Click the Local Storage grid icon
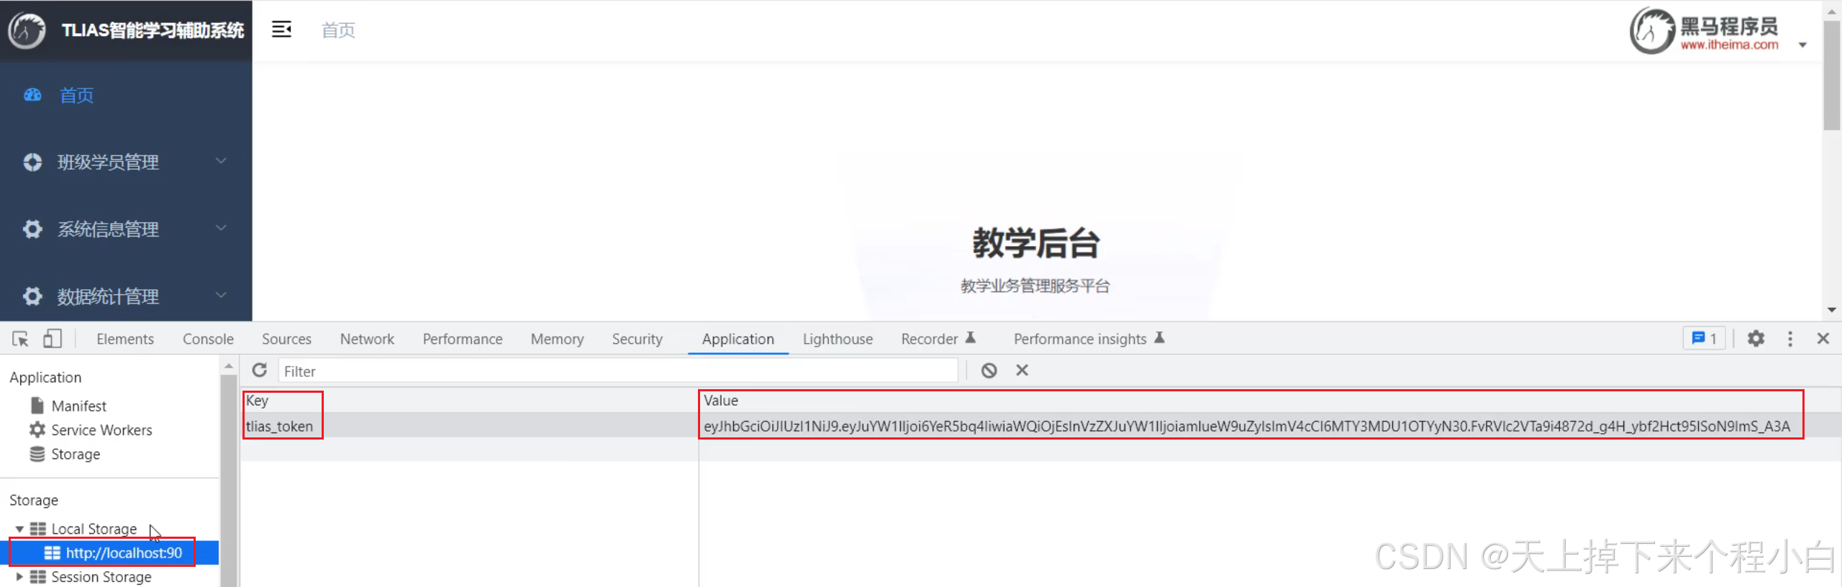Viewport: 1842px width, 587px height. (38, 529)
